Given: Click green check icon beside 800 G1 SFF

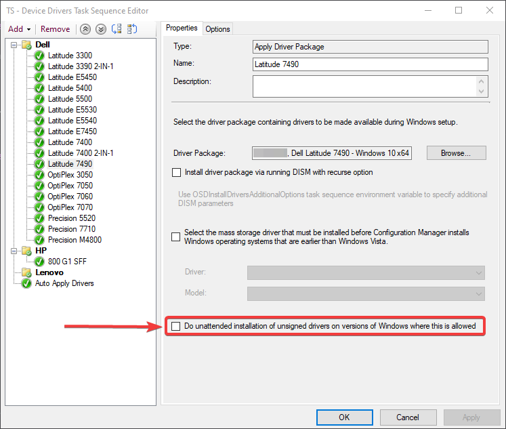Looking at the screenshot, I should pos(39,262).
